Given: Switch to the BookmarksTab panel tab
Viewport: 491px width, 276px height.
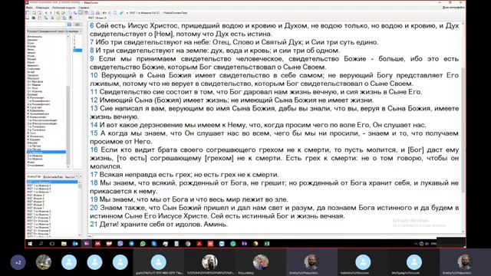Looking at the screenshot, I should (53, 177).
